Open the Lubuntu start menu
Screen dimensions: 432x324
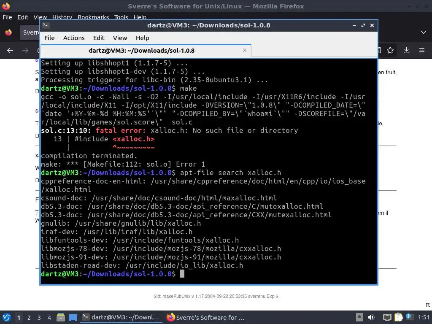click(7, 317)
